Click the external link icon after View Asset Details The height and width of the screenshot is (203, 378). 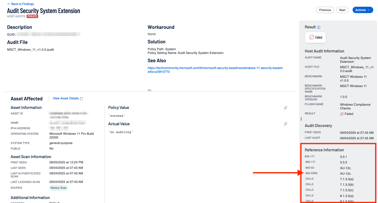[81, 99]
